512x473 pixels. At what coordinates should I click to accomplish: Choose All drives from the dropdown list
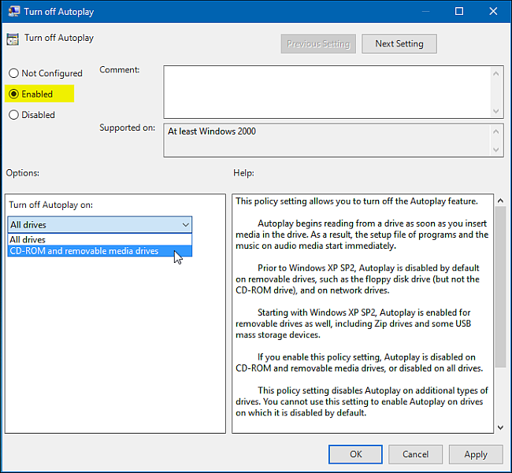[28, 239]
